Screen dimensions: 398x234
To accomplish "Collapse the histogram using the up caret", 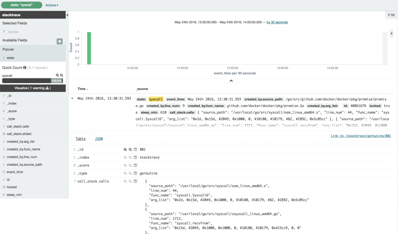I will coord(231,80).
